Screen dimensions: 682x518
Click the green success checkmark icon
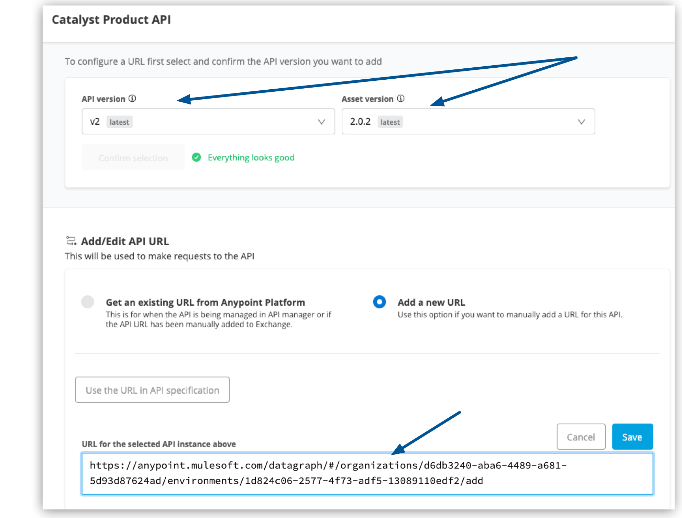pyautogui.click(x=197, y=157)
